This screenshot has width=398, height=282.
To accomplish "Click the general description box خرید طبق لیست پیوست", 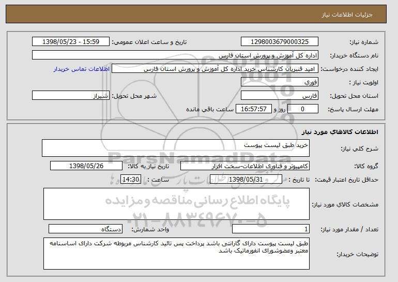I will click(176, 148).
